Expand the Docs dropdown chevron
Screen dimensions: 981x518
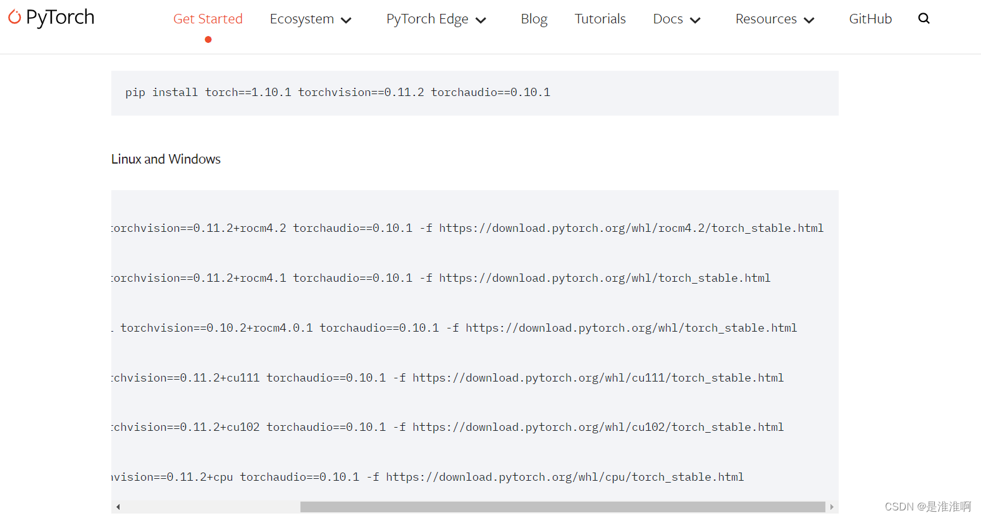[x=696, y=20]
